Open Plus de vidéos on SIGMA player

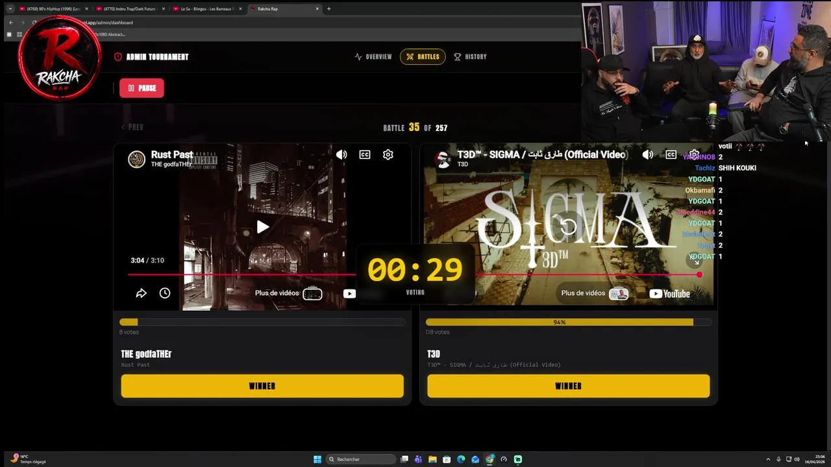point(595,293)
